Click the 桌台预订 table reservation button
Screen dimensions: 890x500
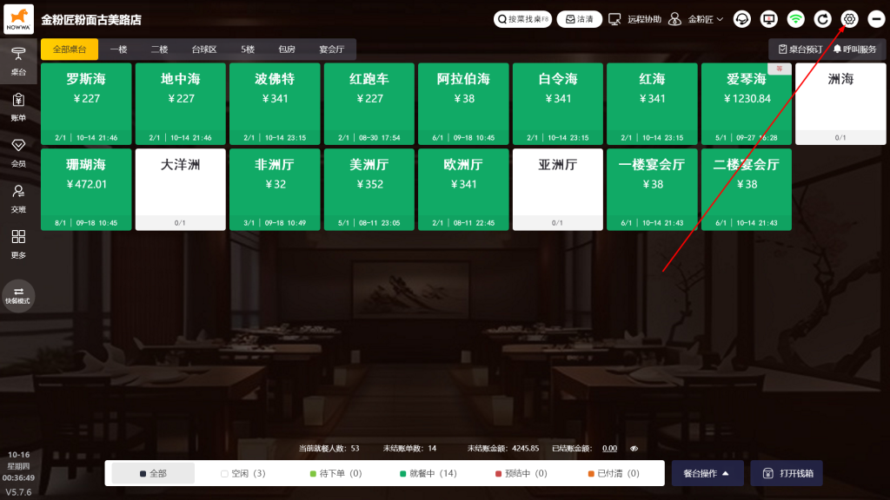(799, 49)
